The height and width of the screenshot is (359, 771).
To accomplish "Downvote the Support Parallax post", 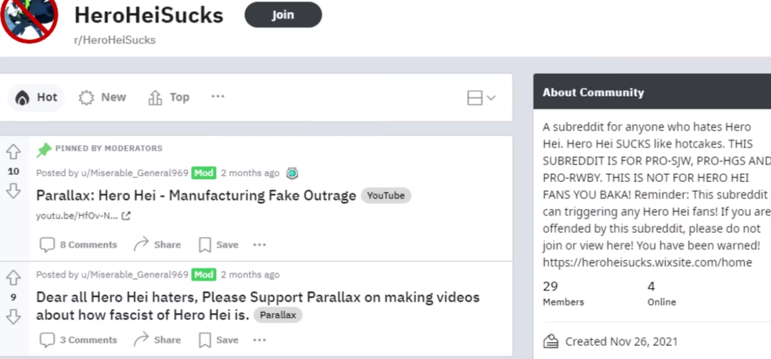I will (x=14, y=317).
